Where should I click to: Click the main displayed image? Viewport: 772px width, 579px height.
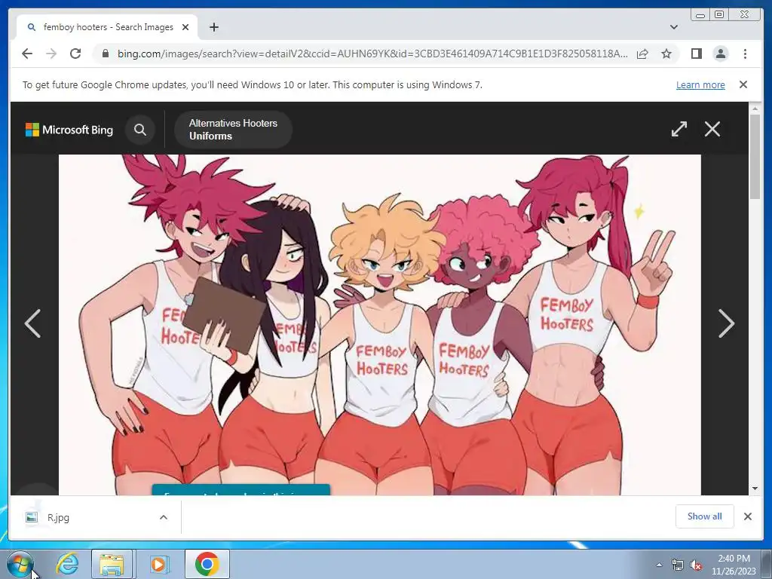[380, 324]
